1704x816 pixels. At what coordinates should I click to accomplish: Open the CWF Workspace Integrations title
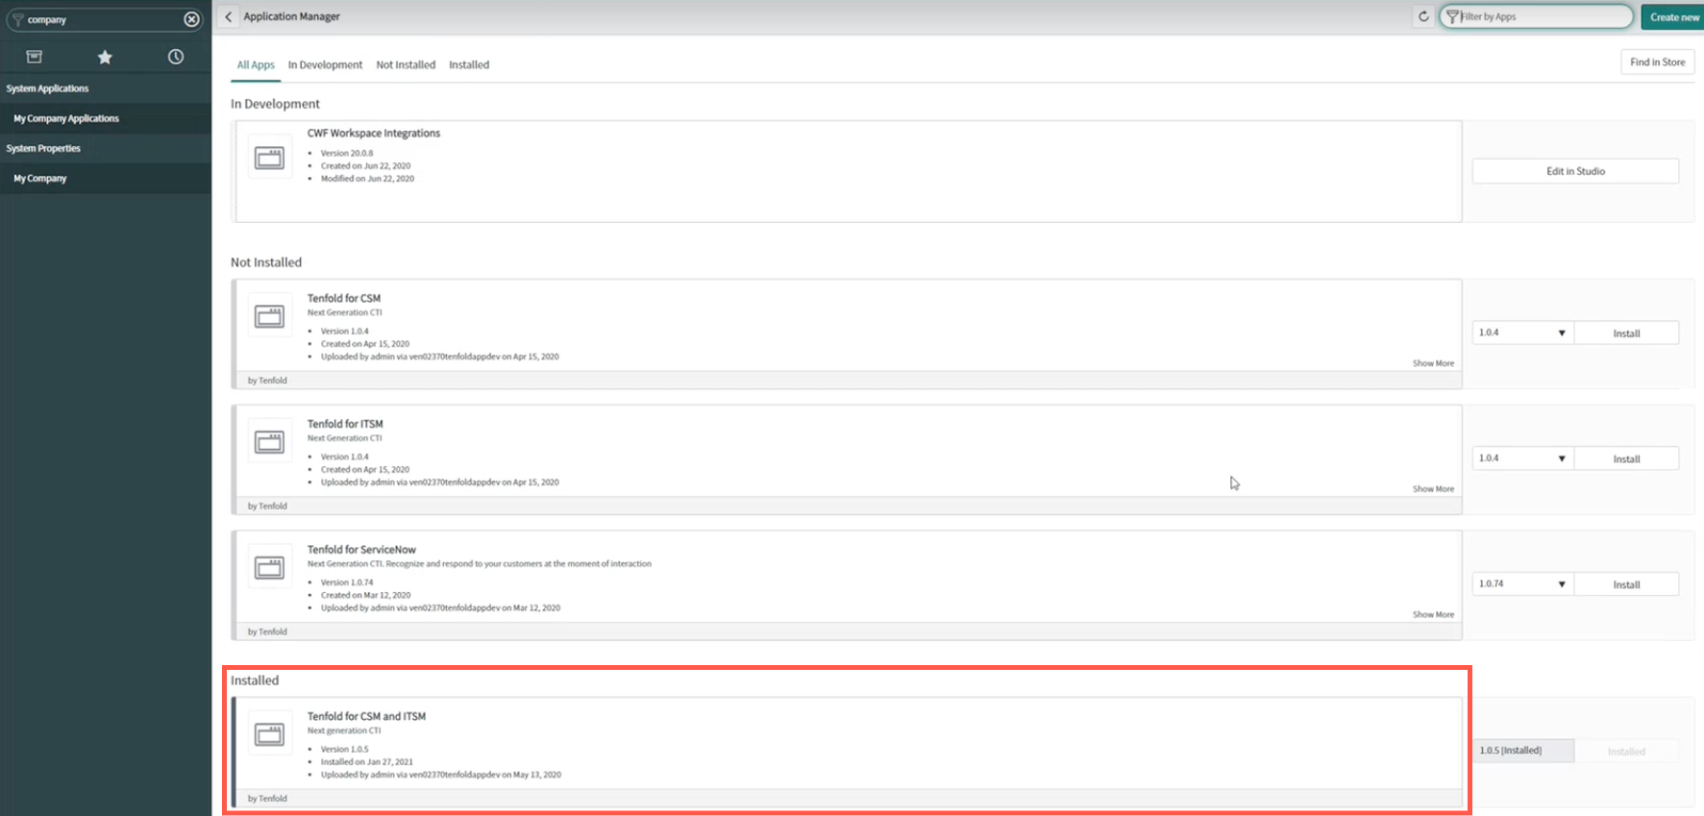[x=374, y=134]
